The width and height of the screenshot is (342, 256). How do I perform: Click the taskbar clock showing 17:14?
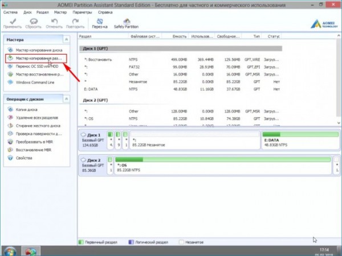[324, 250]
